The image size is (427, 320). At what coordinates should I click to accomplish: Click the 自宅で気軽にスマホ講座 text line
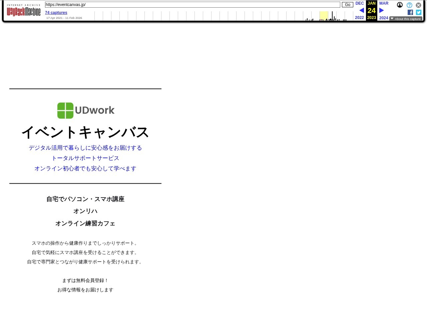point(85,253)
